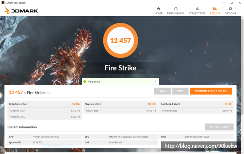This screenshot has height=154, width=244.
Task: Click the Home house icon
Action: click(159, 9)
